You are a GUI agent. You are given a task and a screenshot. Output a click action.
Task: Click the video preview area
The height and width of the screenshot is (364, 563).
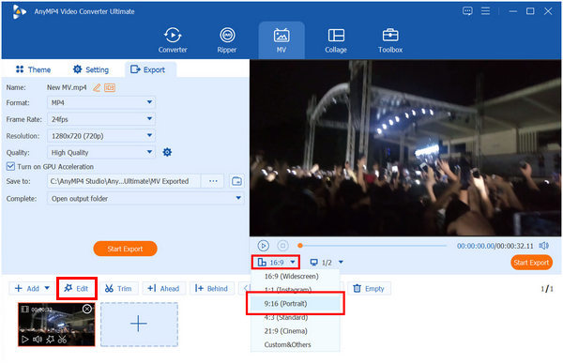(405, 148)
